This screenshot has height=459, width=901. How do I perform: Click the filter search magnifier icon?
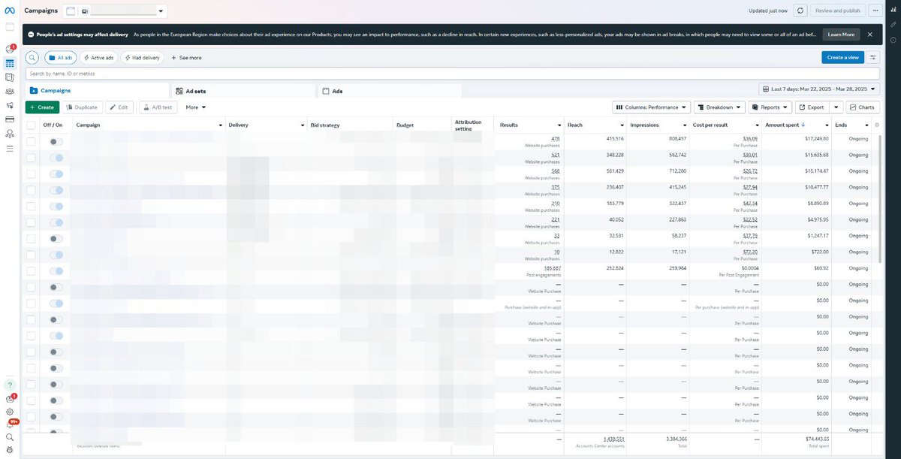coord(32,57)
